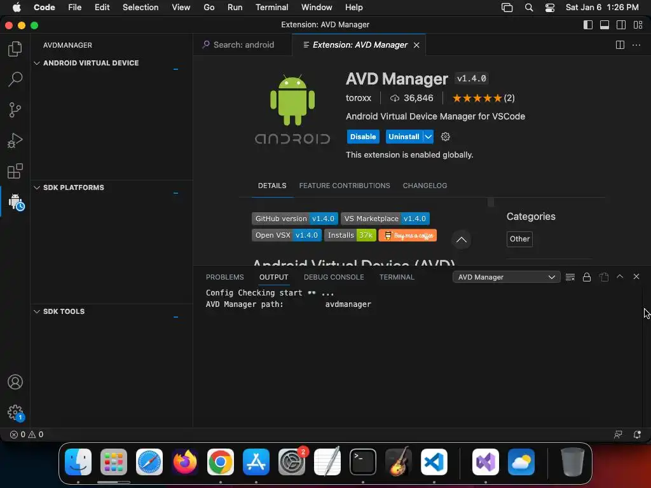
Task: Launch Google Chrome from the Dock
Action: [221, 462]
